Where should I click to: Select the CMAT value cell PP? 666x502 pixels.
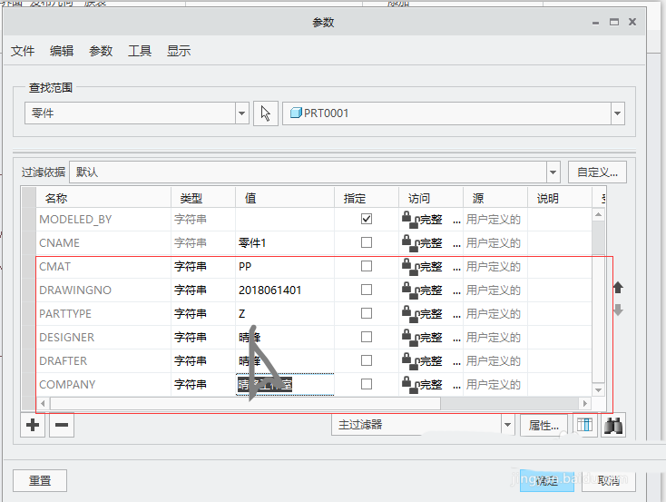[285, 267]
